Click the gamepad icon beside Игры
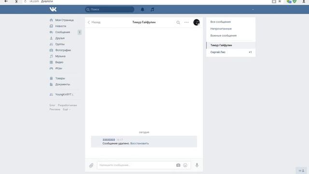Image resolution: width=309 pixels, height=174 pixels. 51,68
